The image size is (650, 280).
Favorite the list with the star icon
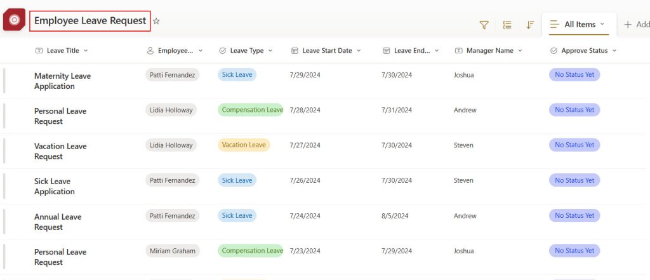click(156, 21)
